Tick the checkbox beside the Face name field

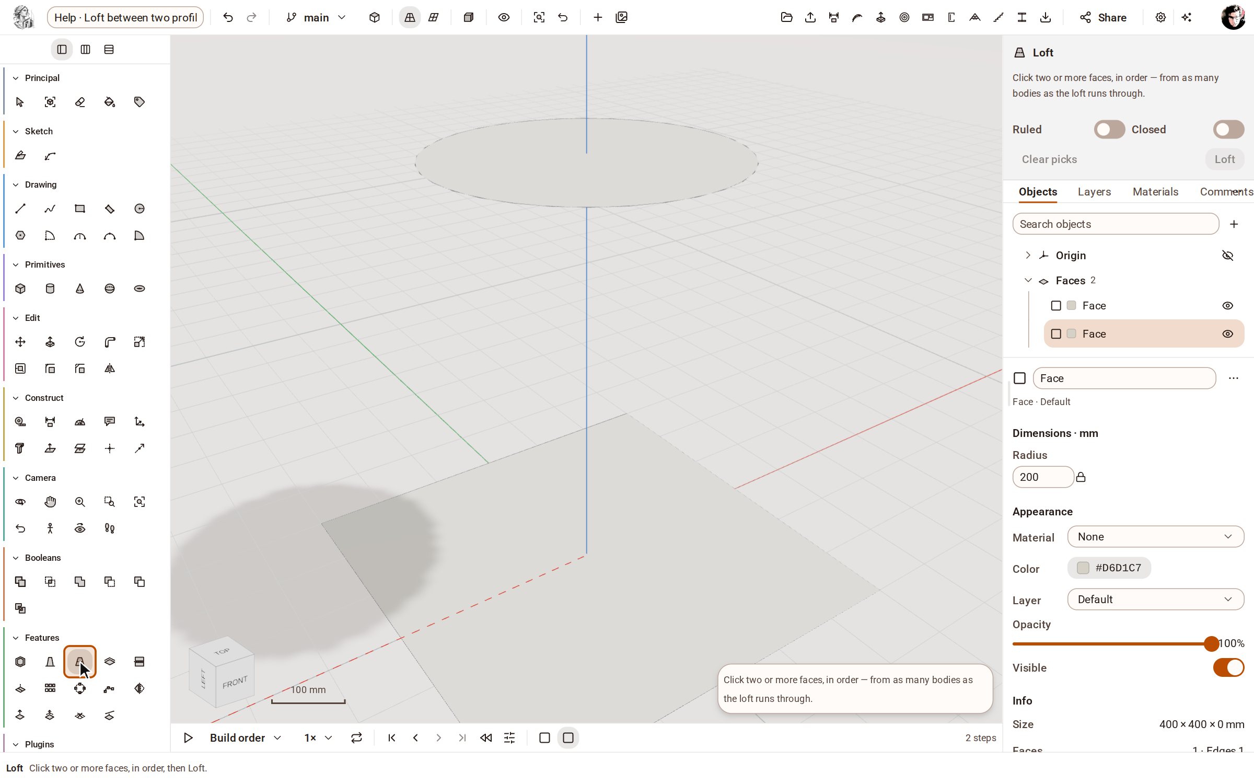[1019, 378]
